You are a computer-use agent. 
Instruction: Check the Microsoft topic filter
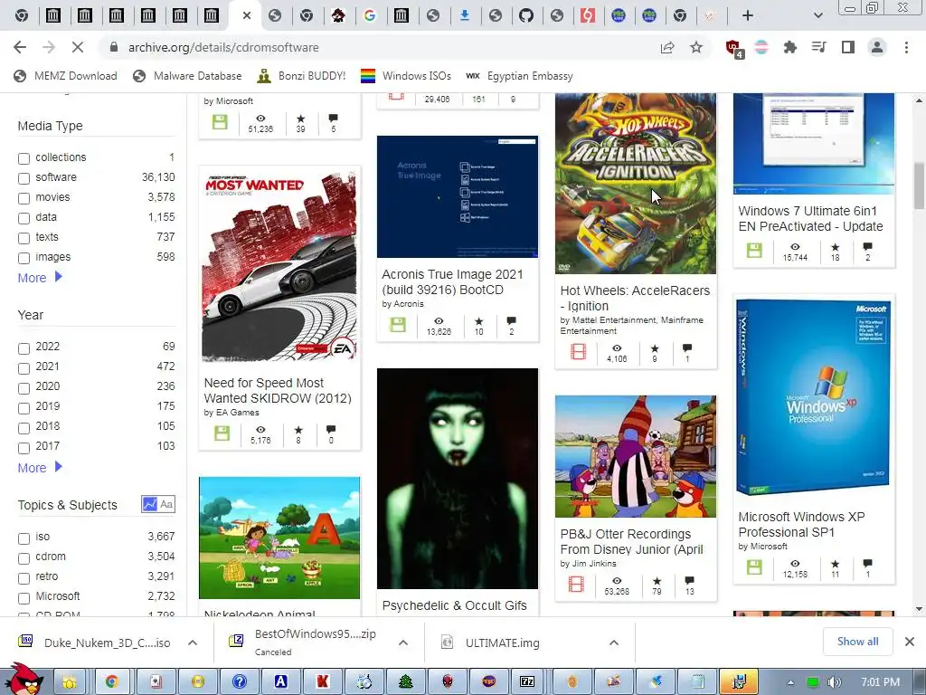tap(24, 598)
